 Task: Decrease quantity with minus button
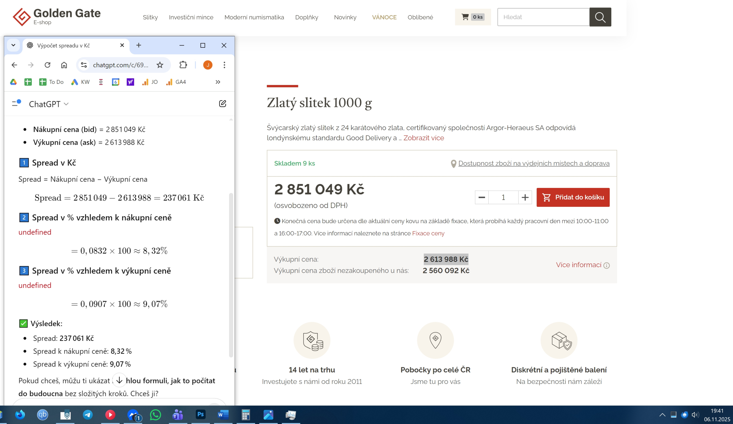(x=482, y=198)
